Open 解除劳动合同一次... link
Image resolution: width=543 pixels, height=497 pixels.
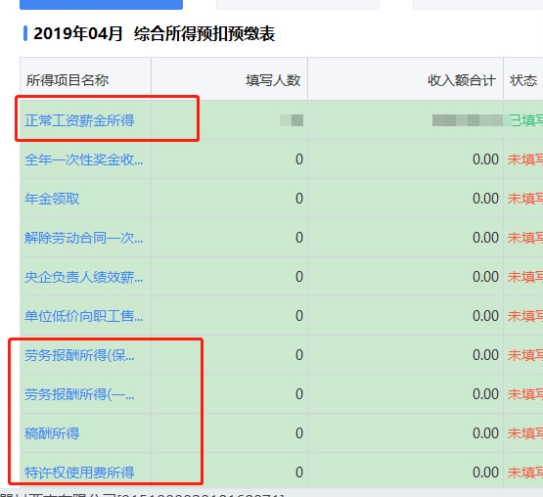point(83,238)
